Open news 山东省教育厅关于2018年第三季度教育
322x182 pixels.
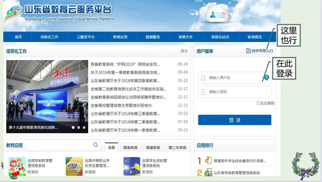125,114
